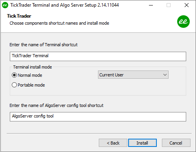
Task: Click the Terminal install mode group label
Action: pos(33,67)
